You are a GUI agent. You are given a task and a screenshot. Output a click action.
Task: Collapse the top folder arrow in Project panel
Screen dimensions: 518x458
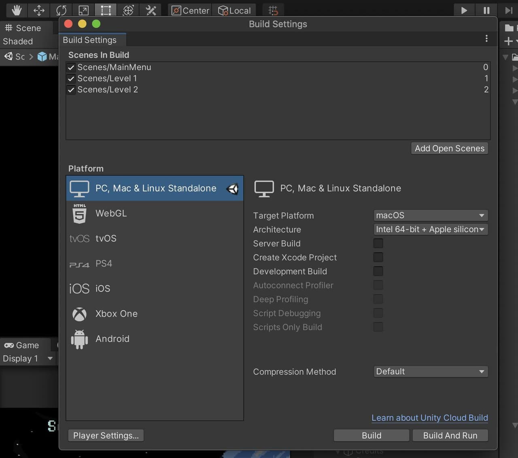pyautogui.click(x=505, y=57)
